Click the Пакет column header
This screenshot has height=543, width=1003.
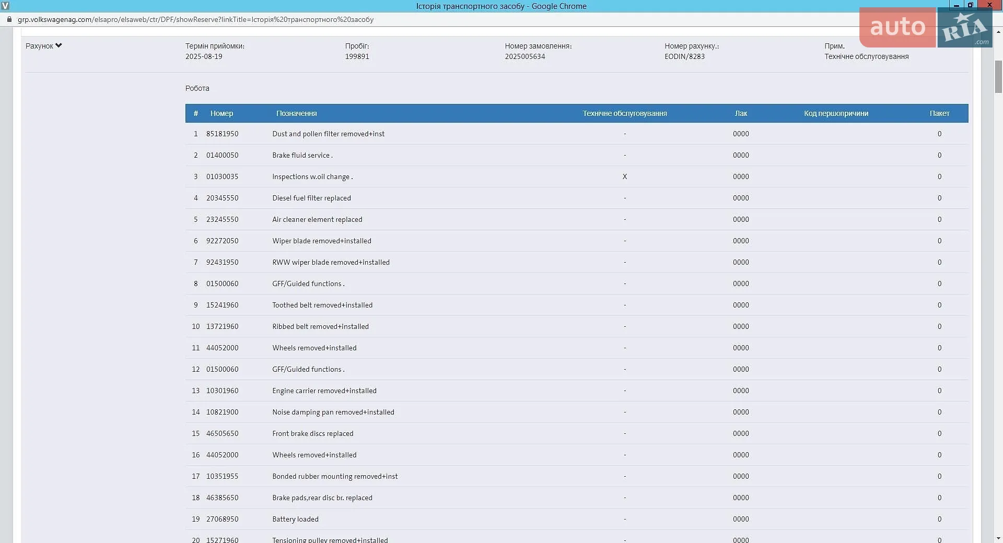pos(939,113)
